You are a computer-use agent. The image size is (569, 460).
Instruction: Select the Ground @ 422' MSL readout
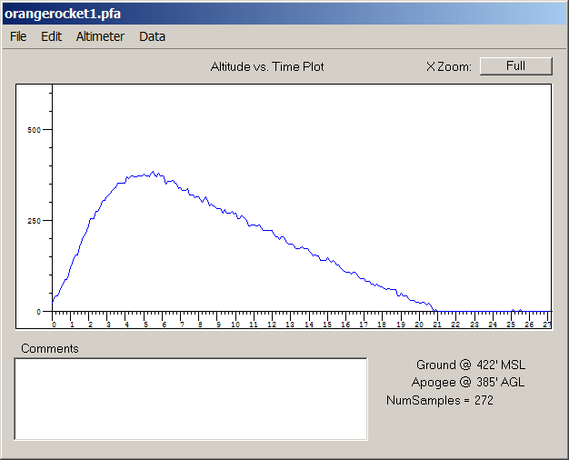[x=471, y=365]
